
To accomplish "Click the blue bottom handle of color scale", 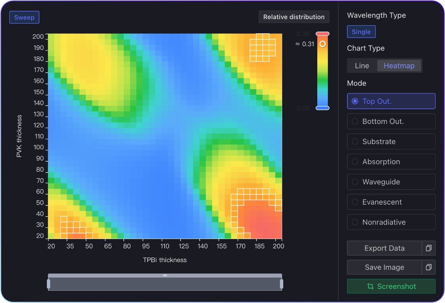I will click(x=322, y=108).
